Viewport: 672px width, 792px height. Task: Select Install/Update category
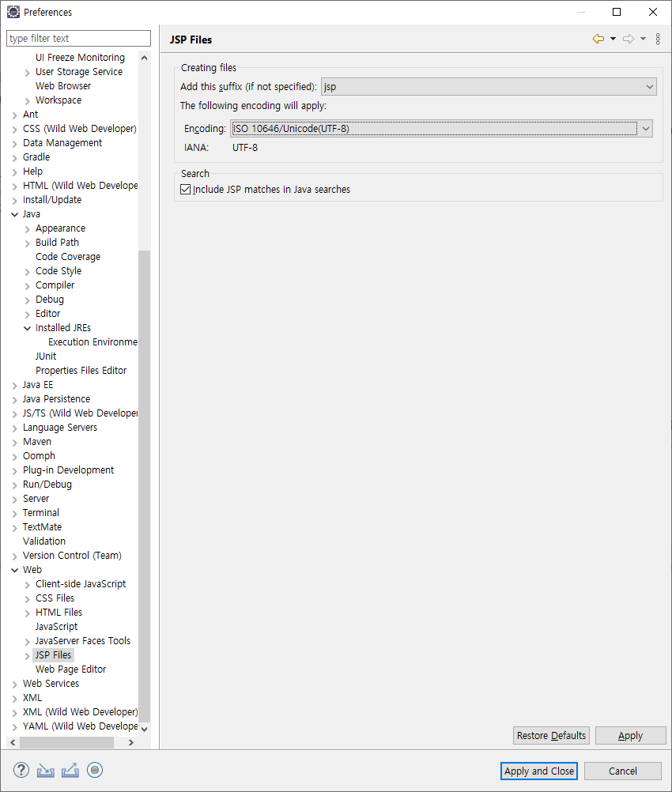click(x=52, y=200)
